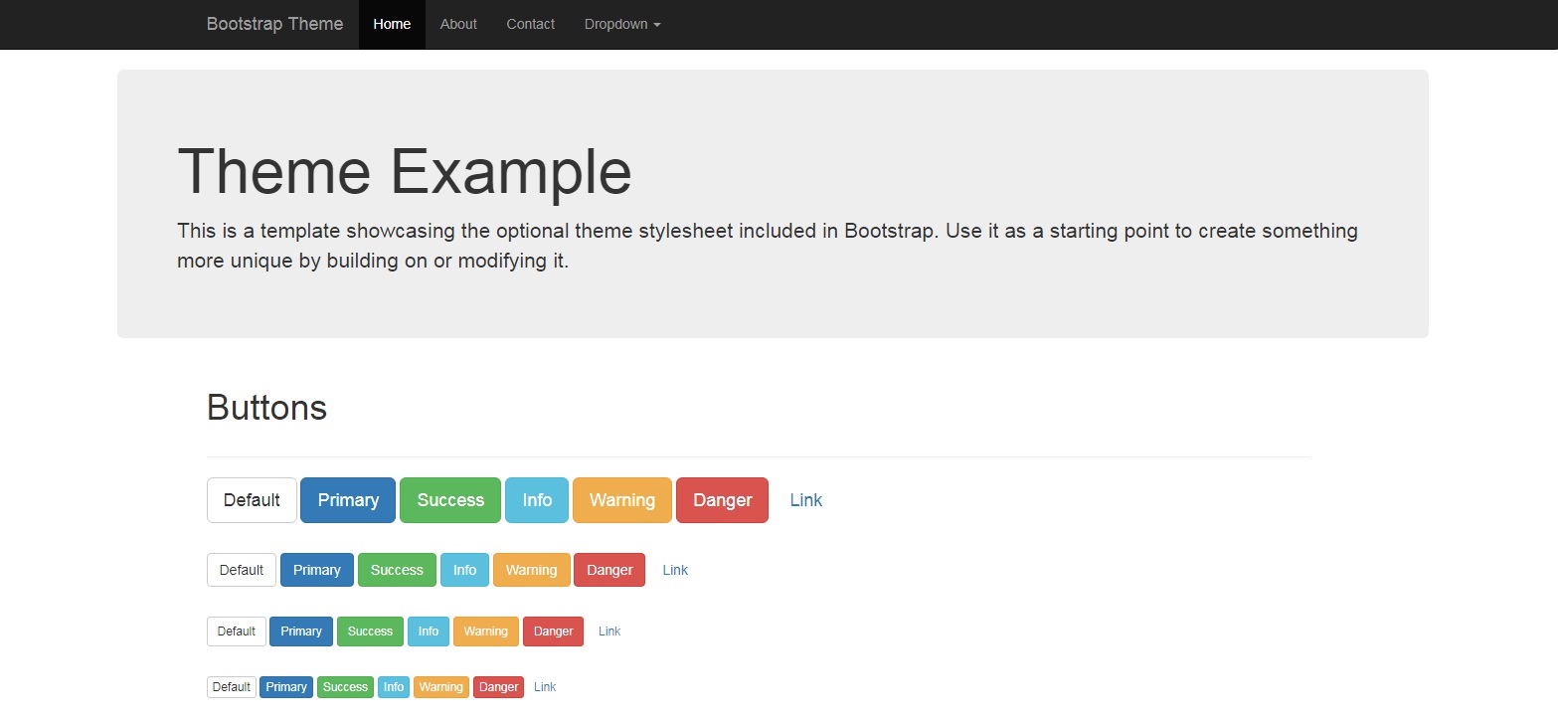This screenshot has height=721, width=1558.
Task: Click the Bootstrap Theme brand link
Action: coord(274,24)
